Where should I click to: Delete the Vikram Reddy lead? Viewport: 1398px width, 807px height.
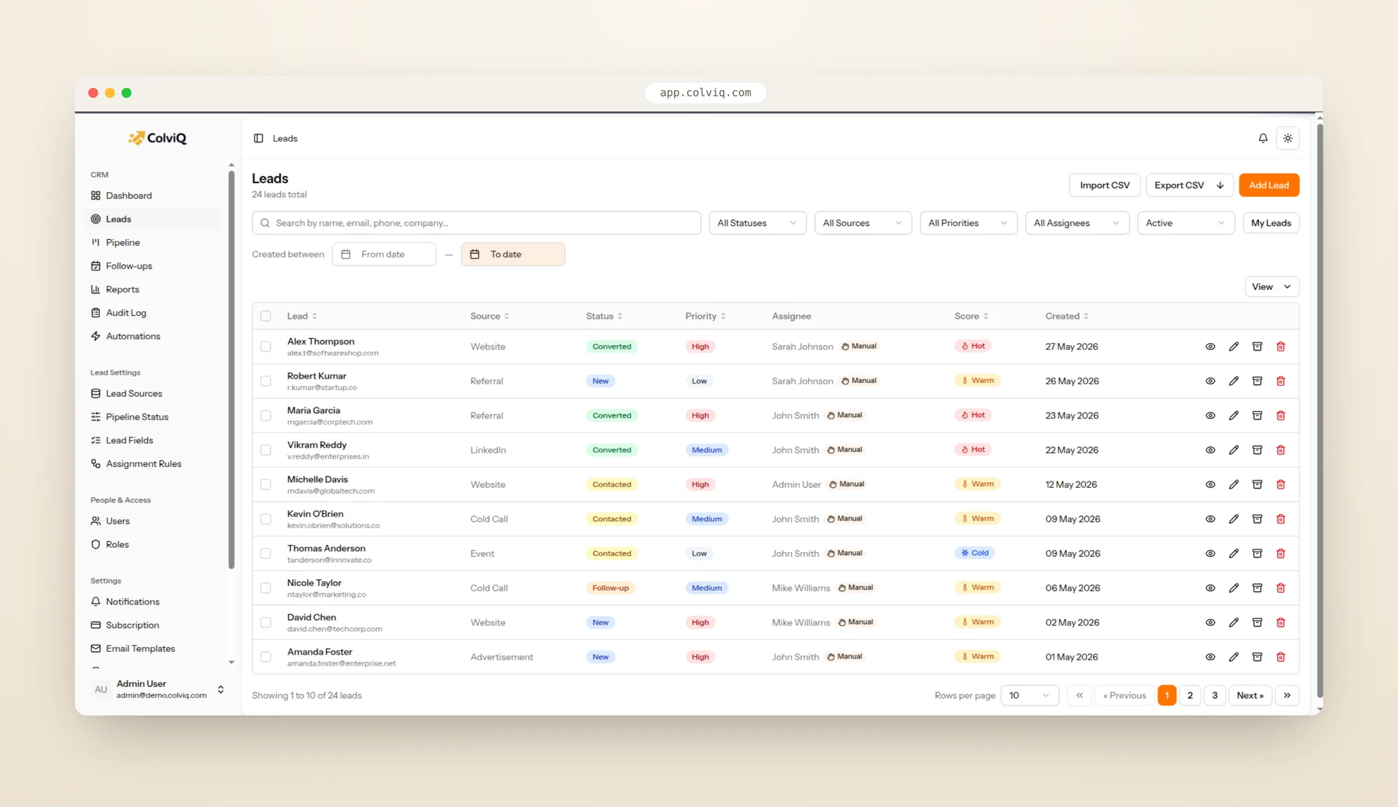1281,450
